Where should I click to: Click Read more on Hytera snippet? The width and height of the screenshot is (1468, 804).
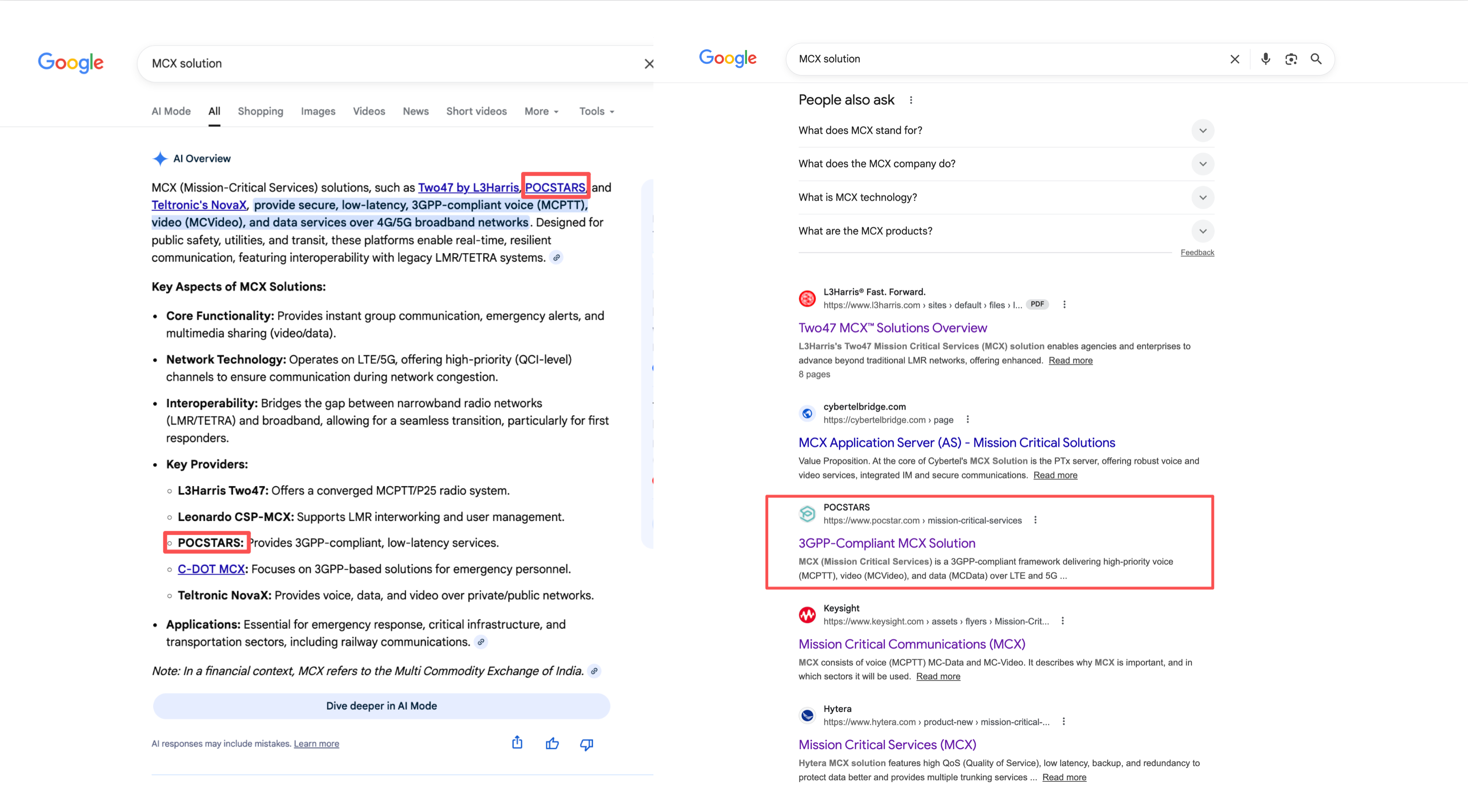click(x=1064, y=777)
